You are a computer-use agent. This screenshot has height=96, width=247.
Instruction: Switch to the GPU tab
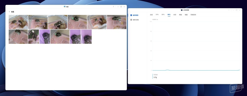[x=163, y=15]
